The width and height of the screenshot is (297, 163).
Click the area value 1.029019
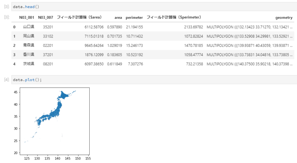point(115,46)
